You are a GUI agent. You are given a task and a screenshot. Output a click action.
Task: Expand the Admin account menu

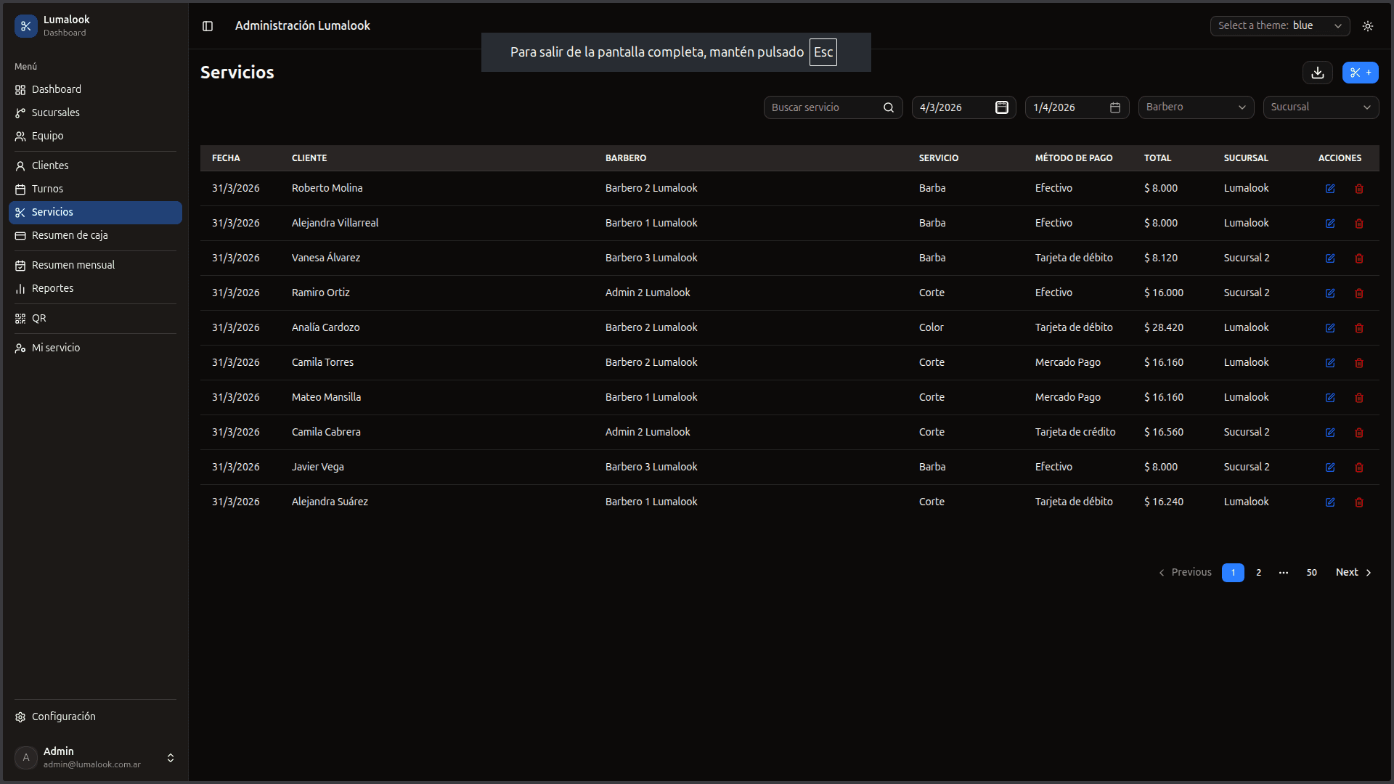(95, 757)
